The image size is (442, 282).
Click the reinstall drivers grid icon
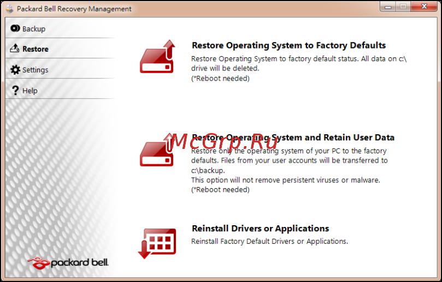coord(157,243)
